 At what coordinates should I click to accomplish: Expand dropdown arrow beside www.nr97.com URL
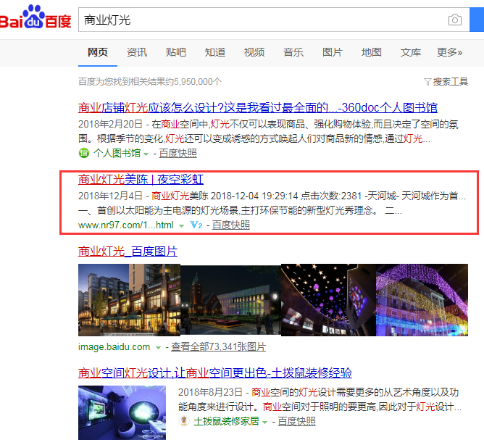coord(181,226)
